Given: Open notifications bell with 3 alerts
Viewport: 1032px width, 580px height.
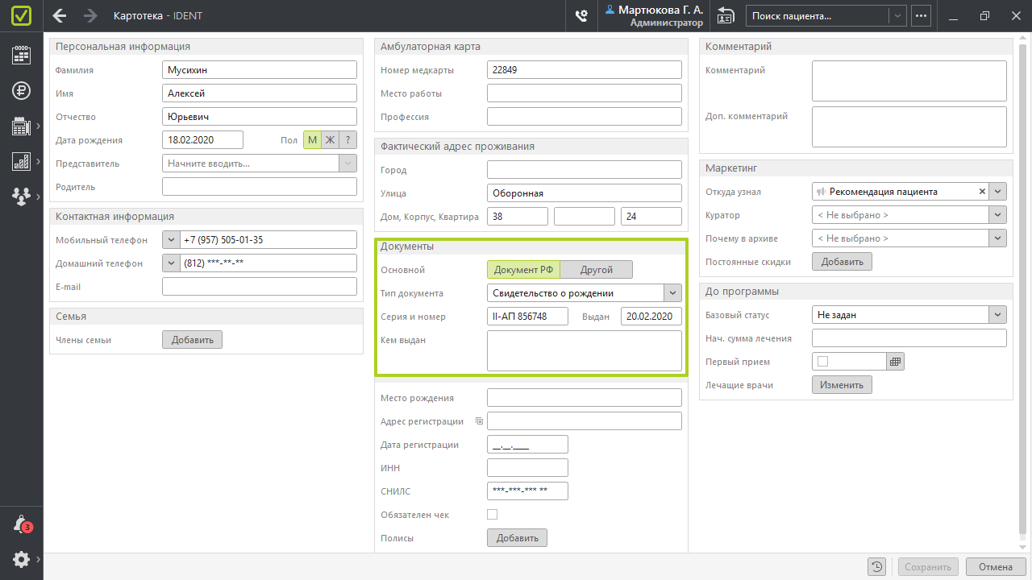Looking at the screenshot, I should point(21,524).
